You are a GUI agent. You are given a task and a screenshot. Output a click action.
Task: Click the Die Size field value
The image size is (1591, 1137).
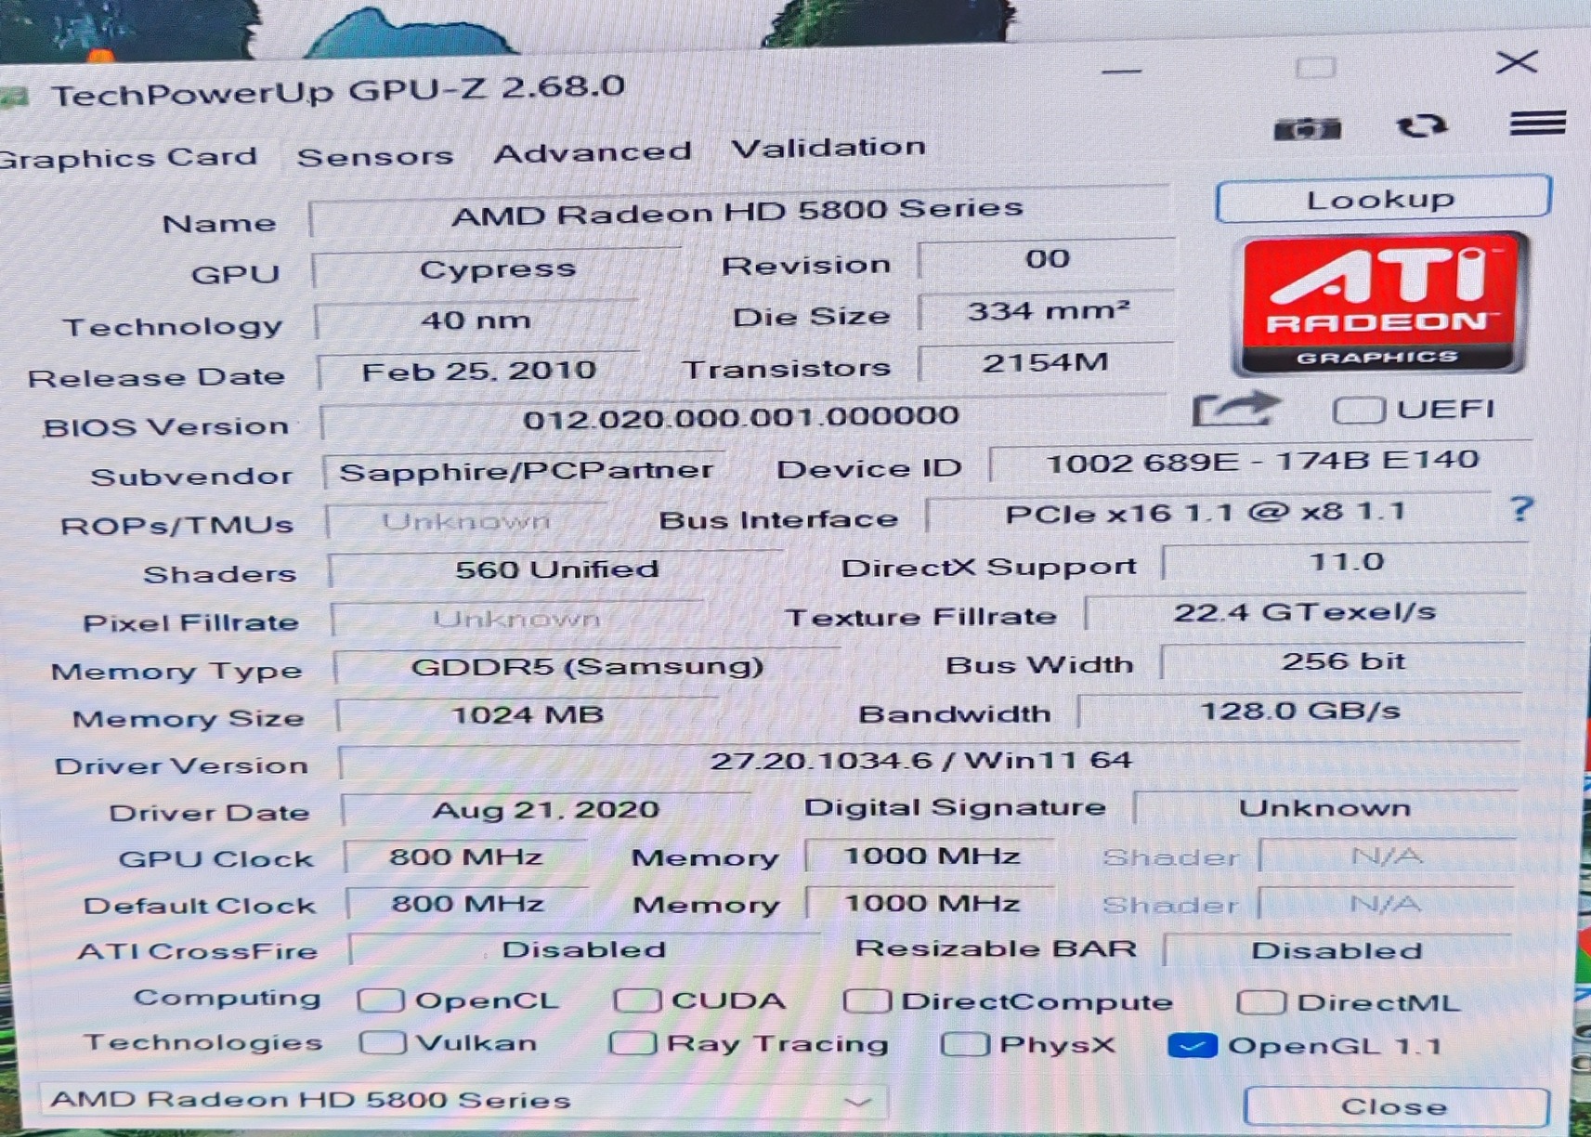coord(1047,311)
